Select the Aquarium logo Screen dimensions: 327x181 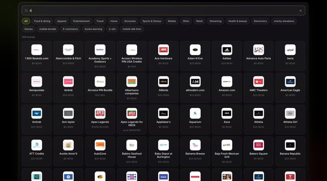[195, 113]
